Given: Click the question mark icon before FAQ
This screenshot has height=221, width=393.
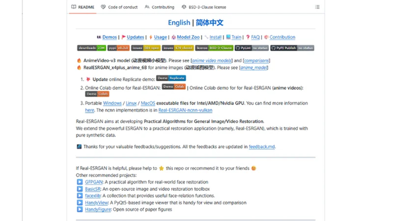Looking at the screenshot, I should [248, 37].
